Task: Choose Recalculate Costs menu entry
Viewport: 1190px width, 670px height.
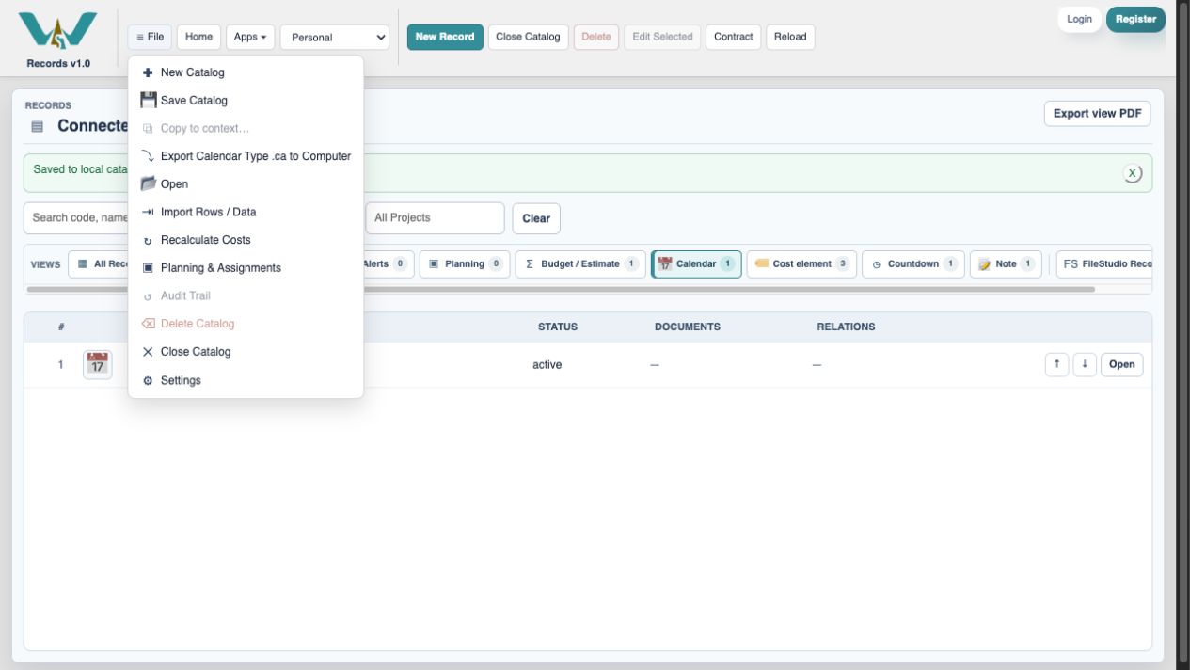Action: pyautogui.click(x=246, y=240)
